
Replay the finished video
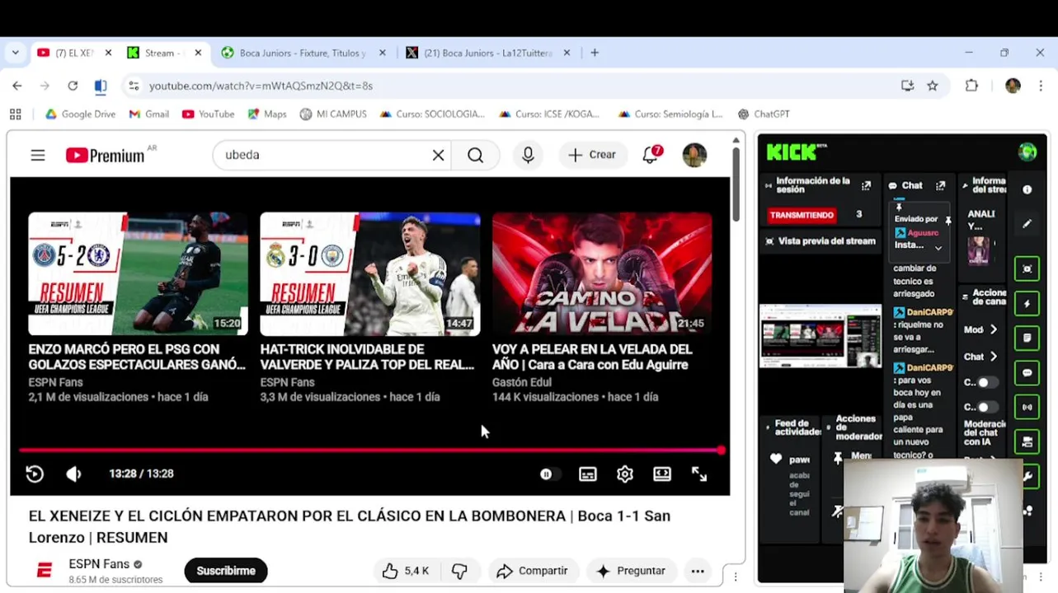tap(35, 474)
